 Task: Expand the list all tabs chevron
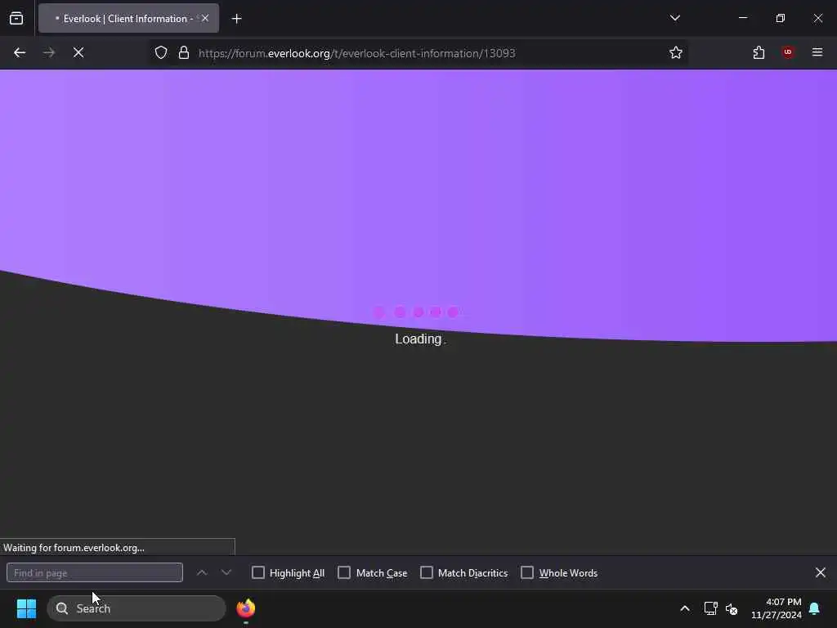674,18
